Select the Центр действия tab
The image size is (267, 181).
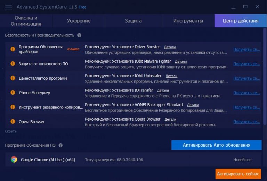(x=241, y=21)
